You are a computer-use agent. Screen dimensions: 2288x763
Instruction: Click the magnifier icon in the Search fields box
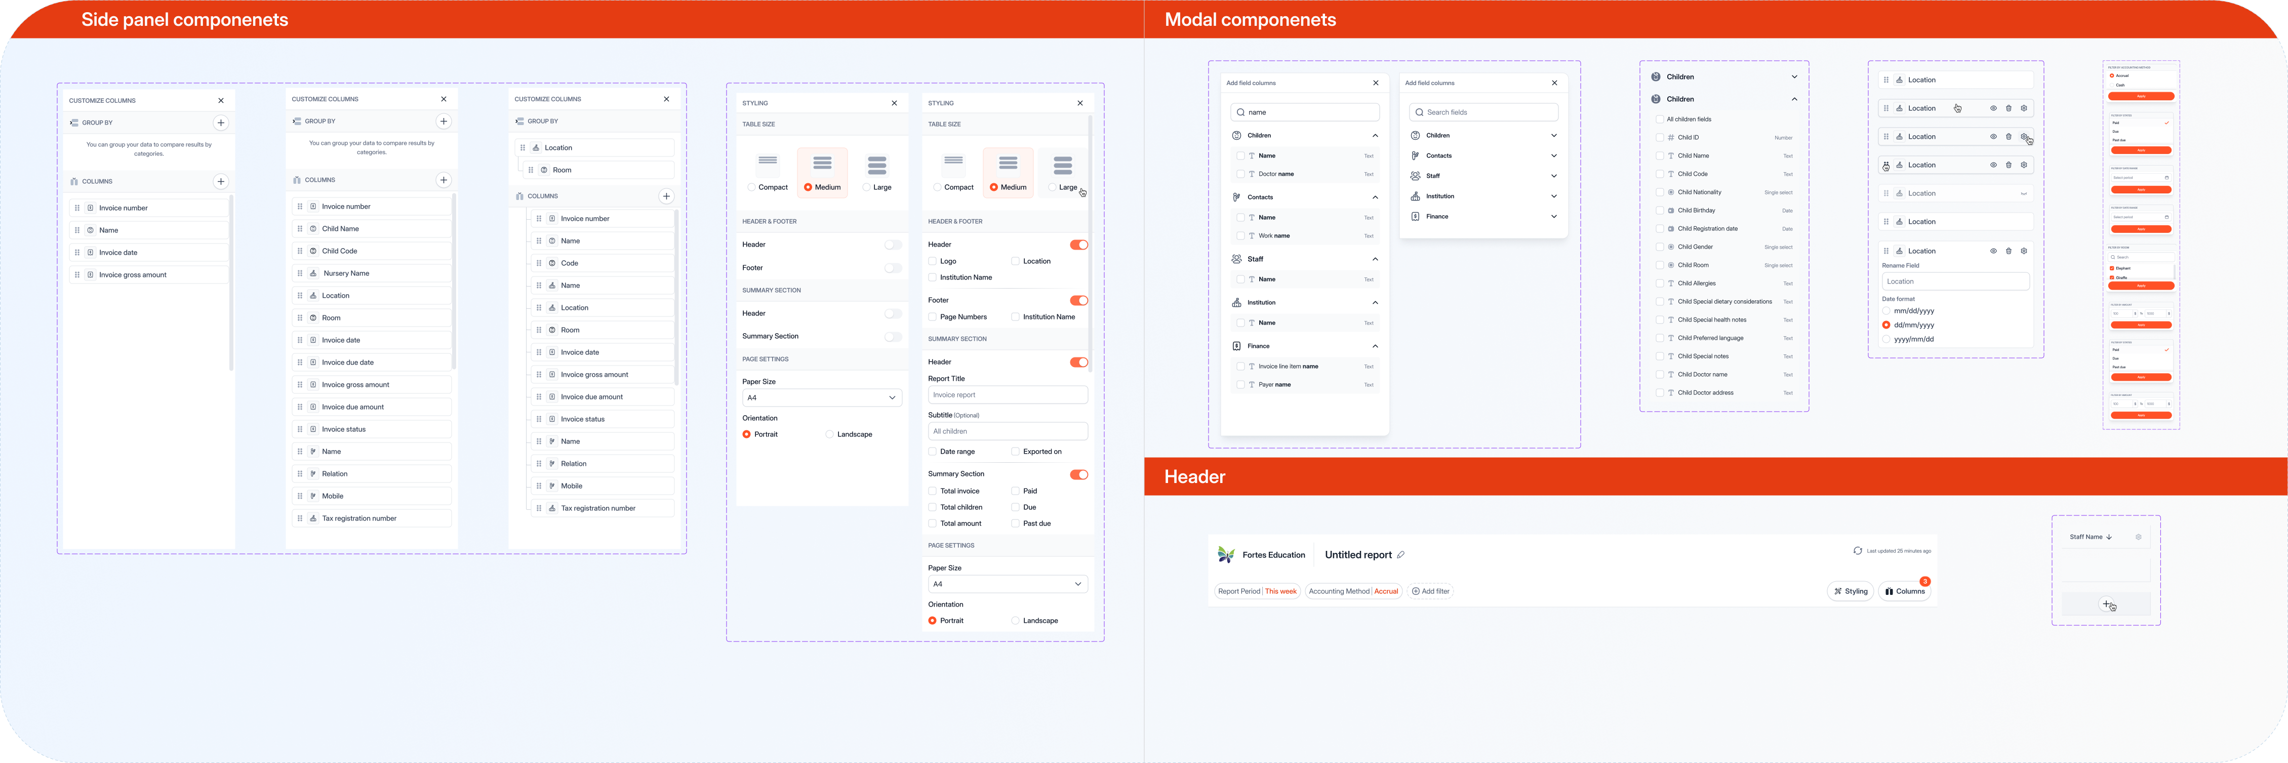(1419, 113)
